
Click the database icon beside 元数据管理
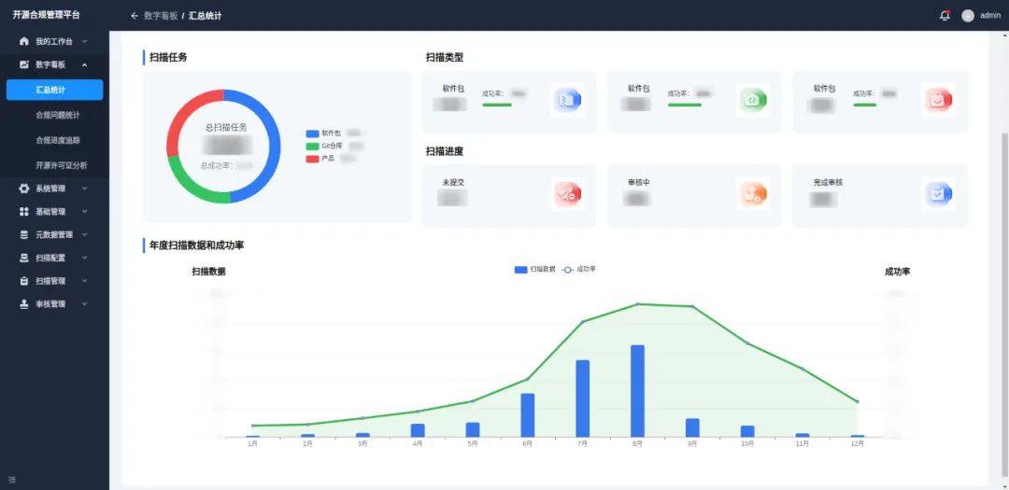(x=24, y=234)
